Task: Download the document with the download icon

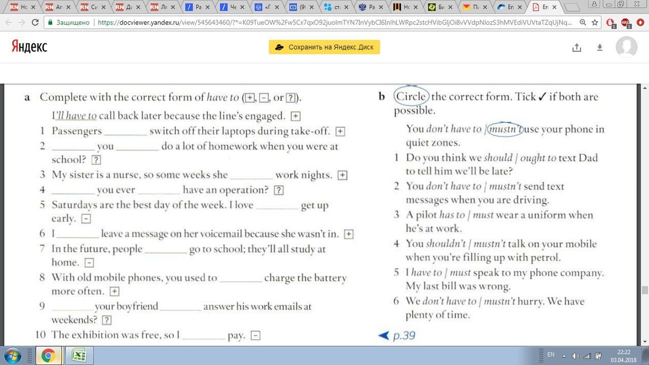Action: click(599, 47)
